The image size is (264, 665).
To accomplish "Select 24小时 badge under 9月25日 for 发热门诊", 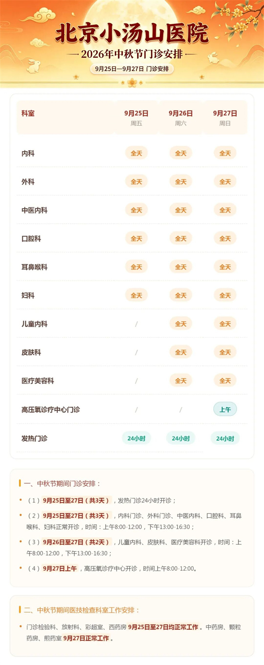I will (136, 438).
